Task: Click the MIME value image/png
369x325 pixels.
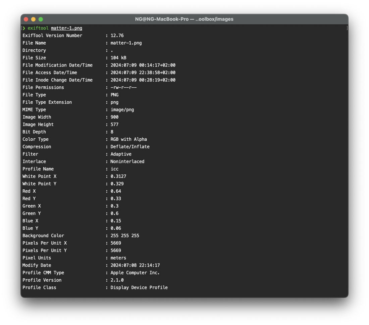Action: tap(122, 110)
